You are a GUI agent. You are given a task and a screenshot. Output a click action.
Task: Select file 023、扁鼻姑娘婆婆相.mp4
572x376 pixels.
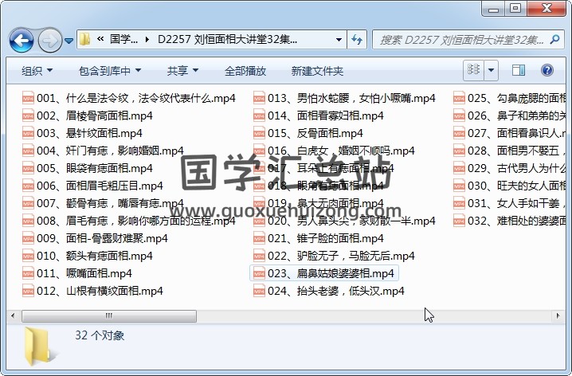tap(324, 273)
